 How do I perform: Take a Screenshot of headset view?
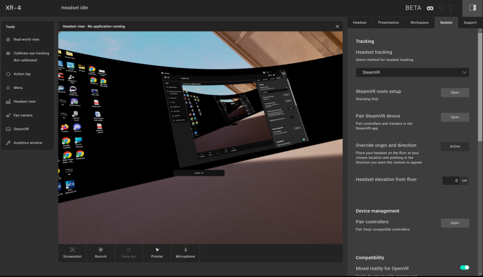coord(72,253)
